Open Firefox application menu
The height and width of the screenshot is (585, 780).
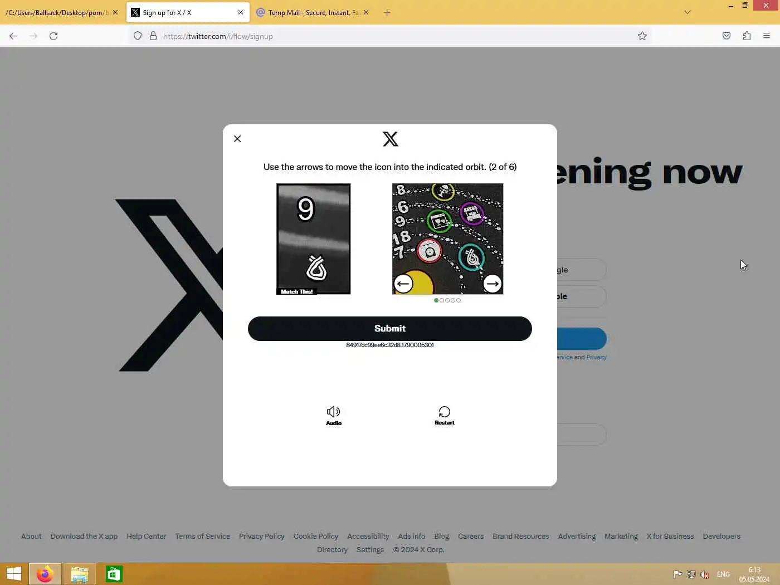767,36
